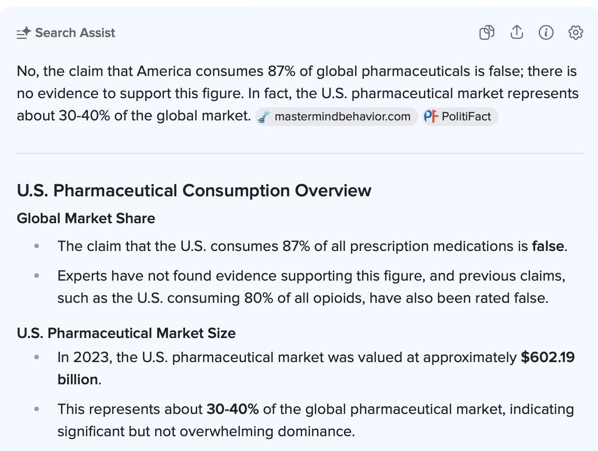Click the mastermindbehavior.com favicon
Image resolution: width=598 pixels, height=451 pixels.
click(x=264, y=117)
